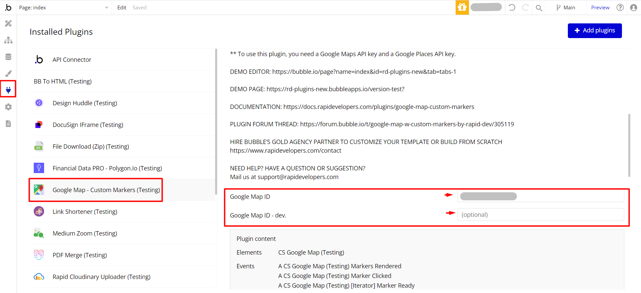Click the DOCUMENTATION rapidevelopers URL
This screenshot has width=641, height=293.
click(x=379, y=107)
